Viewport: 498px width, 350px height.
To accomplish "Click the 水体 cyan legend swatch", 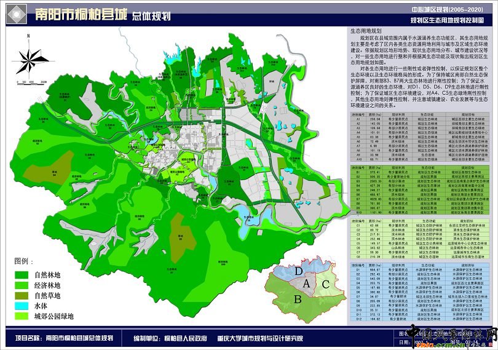I will [22, 306].
